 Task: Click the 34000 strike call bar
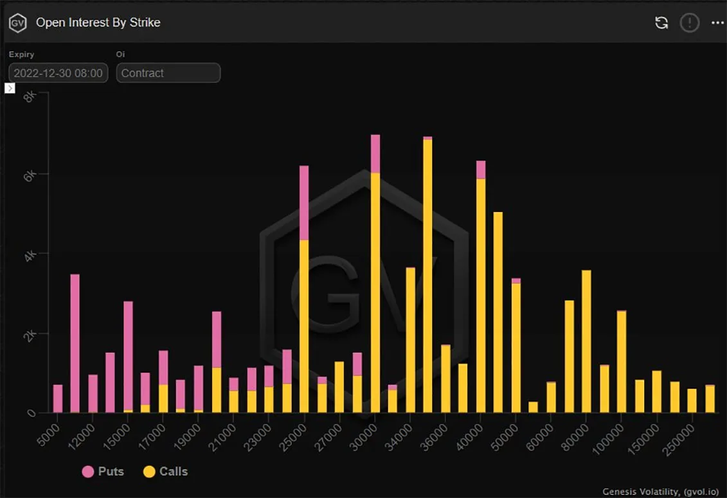click(410, 340)
